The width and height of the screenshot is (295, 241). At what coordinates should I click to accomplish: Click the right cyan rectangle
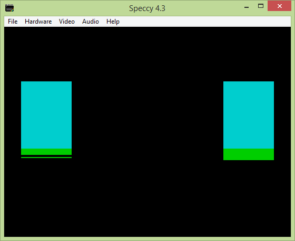(x=249, y=115)
